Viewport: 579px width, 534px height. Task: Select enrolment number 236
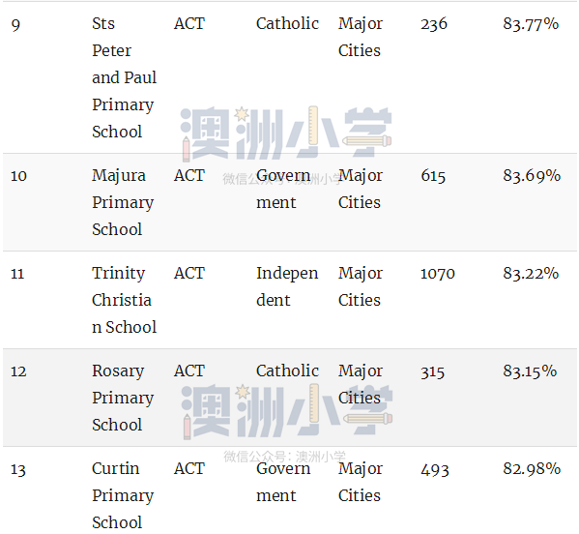[433, 24]
